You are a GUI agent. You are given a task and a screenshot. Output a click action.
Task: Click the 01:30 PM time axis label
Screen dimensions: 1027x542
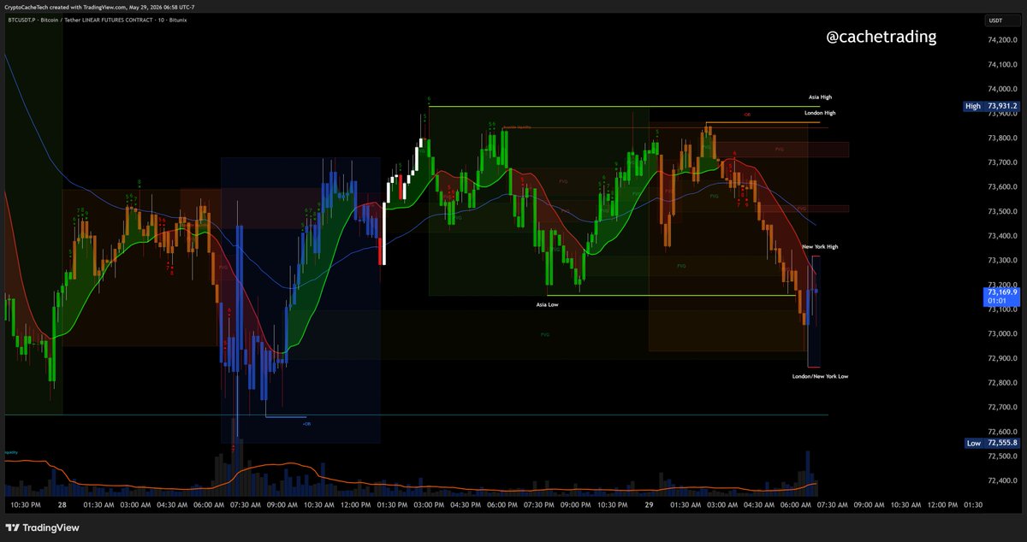394,505
